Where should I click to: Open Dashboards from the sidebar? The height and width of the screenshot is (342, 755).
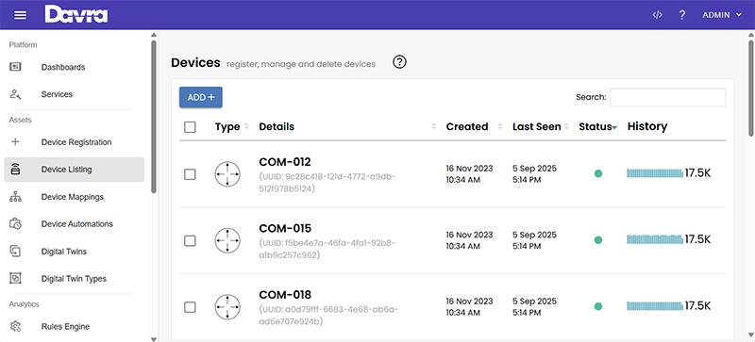pyautogui.click(x=63, y=67)
